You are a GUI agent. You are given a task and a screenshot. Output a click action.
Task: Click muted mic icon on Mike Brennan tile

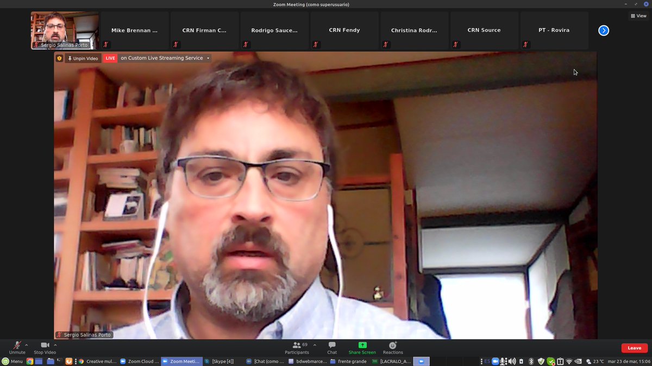[x=106, y=44]
